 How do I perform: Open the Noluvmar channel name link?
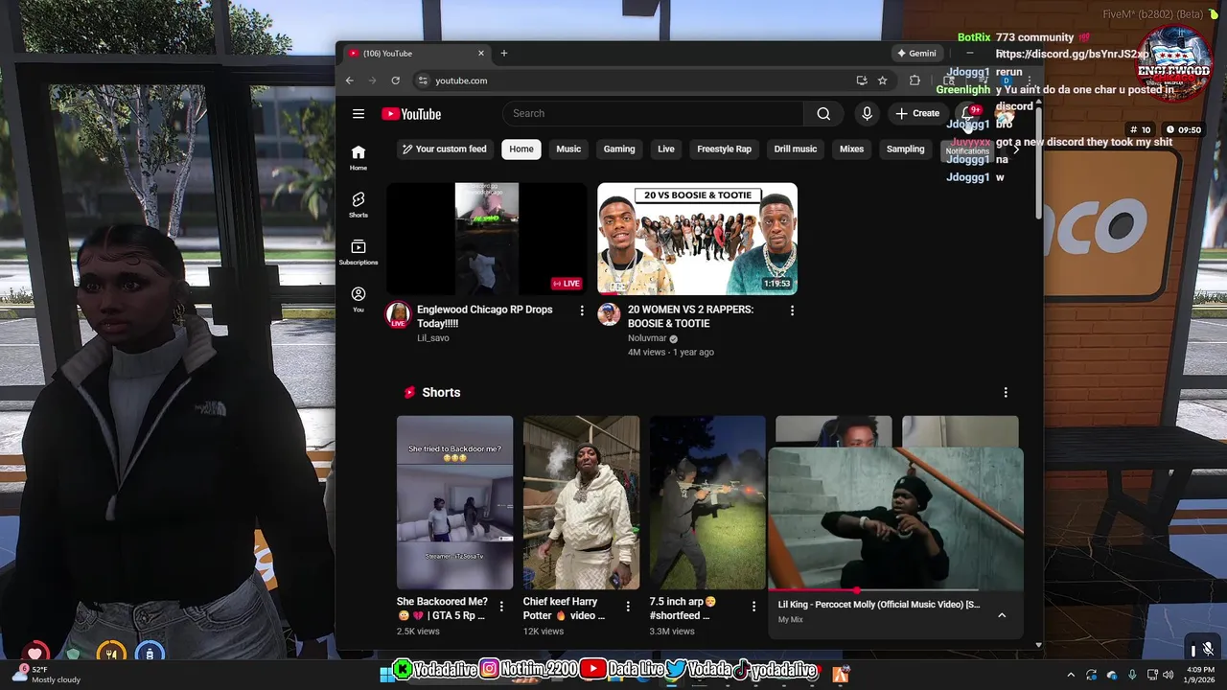(x=647, y=338)
